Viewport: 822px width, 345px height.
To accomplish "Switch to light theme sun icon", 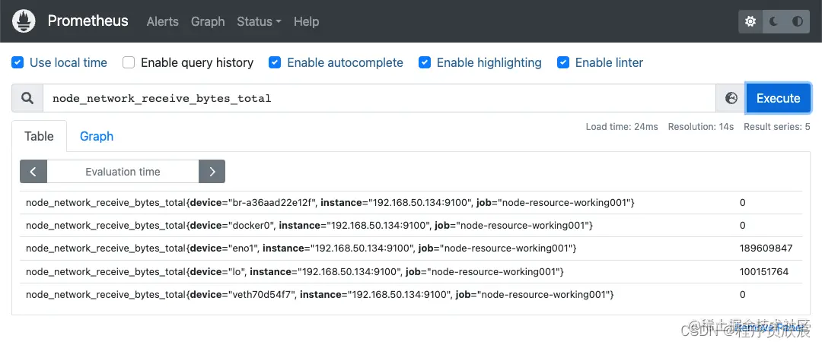I will [750, 21].
